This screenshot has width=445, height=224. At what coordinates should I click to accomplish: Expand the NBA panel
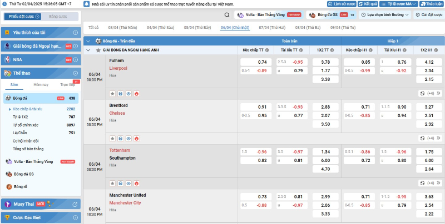pos(76,60)
